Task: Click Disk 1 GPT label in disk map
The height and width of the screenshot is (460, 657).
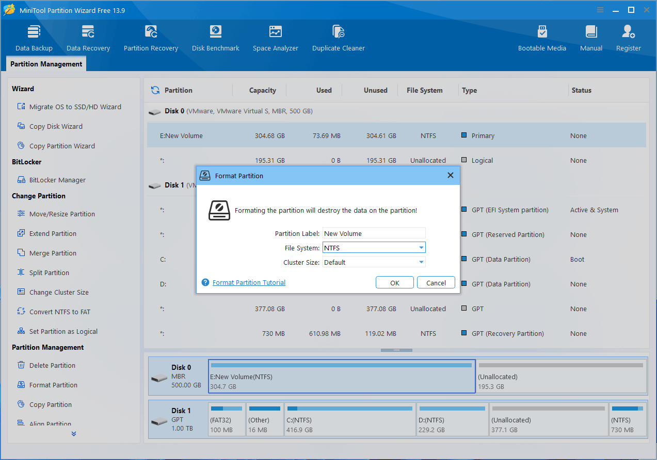Action: pyautogui.click(x=179, y=420)
